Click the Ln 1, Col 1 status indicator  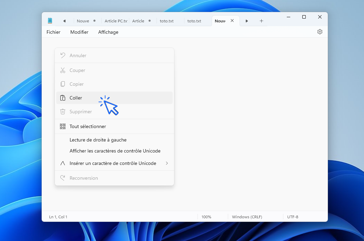click(x=58, y=217)
